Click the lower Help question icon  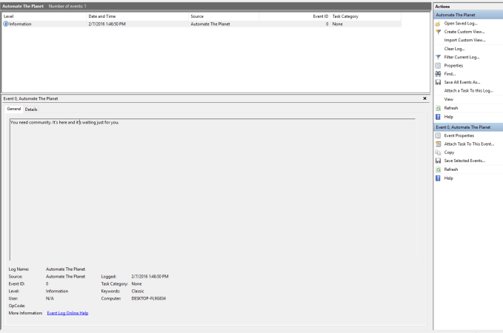click(x=438, y=178)
